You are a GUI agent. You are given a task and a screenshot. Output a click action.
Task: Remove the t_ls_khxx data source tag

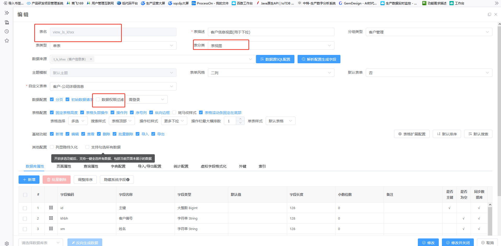click(x=91, y=59)
